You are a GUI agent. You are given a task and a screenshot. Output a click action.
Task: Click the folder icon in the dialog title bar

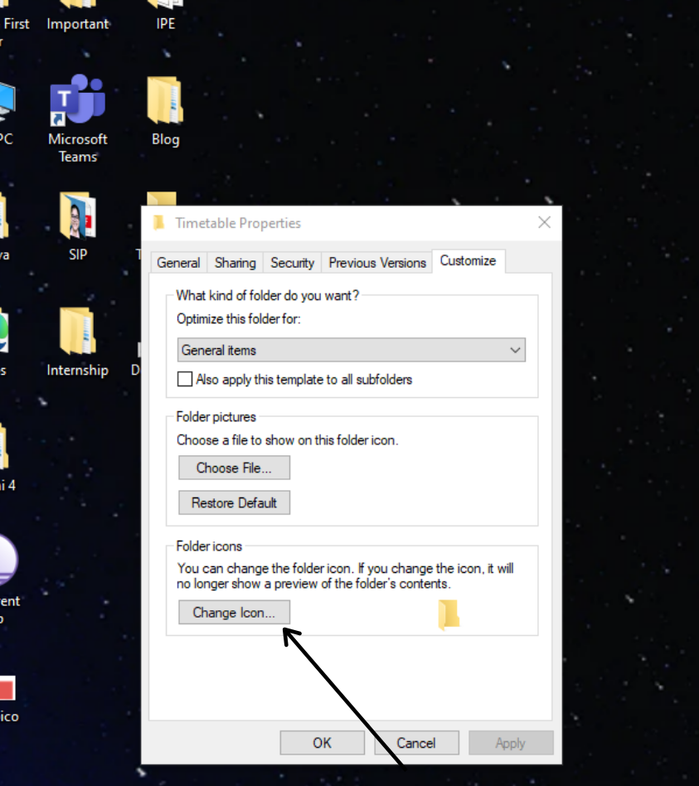[x=160, y=222]
